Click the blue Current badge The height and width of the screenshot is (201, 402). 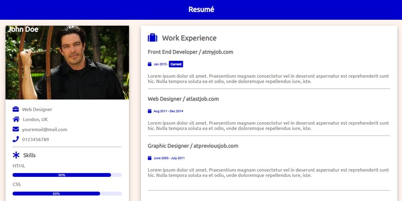click(x=176, y=64)
